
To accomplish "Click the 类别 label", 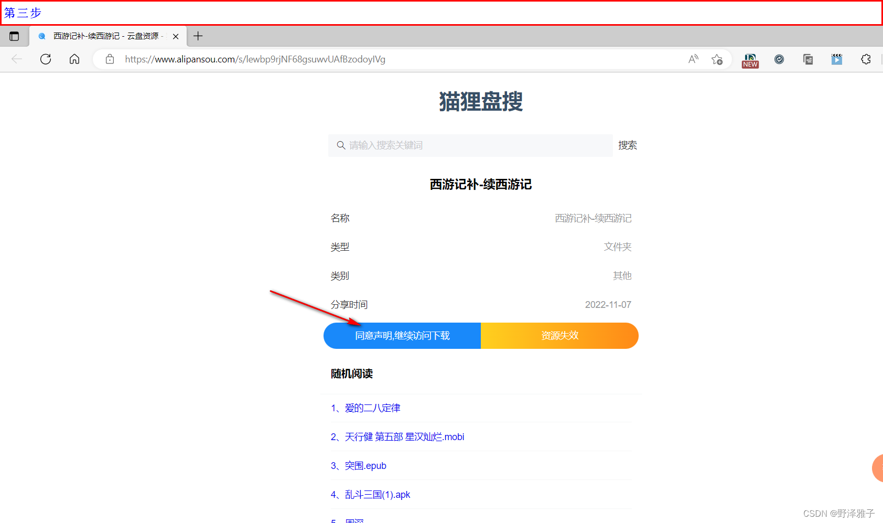I will click(340, 276).
